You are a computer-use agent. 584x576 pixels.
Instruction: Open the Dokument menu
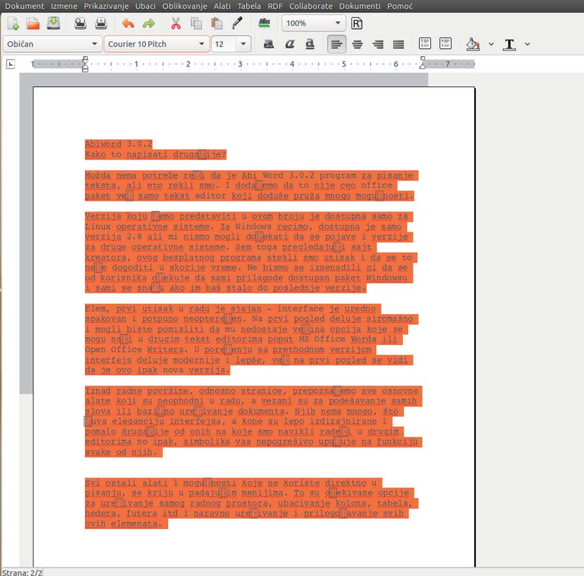(x=25, y=6)
